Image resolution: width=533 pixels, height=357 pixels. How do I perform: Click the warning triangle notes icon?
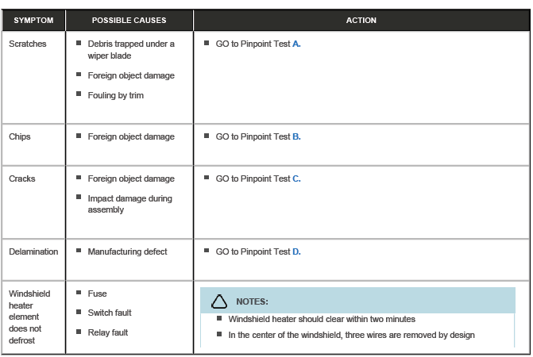pos(219,302)
